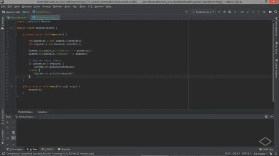Viewport: 279px width, 156px height.
Task: Click the Stop square icon in Run panel
Action: tap(7, 127)
